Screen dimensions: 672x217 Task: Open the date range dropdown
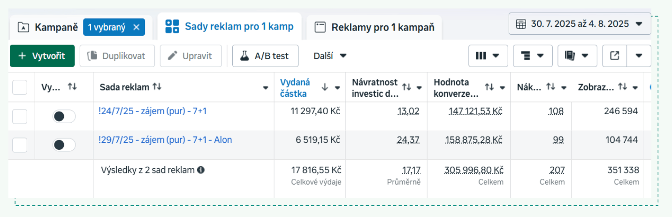580,24
